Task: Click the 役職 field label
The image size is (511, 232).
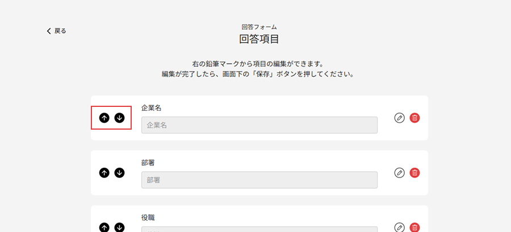Action: click(x=148, y=217)
